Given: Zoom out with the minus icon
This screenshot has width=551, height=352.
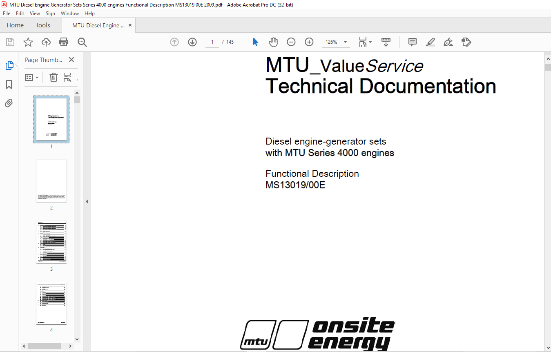Looking at the screenshot, I should coord(291,42).
